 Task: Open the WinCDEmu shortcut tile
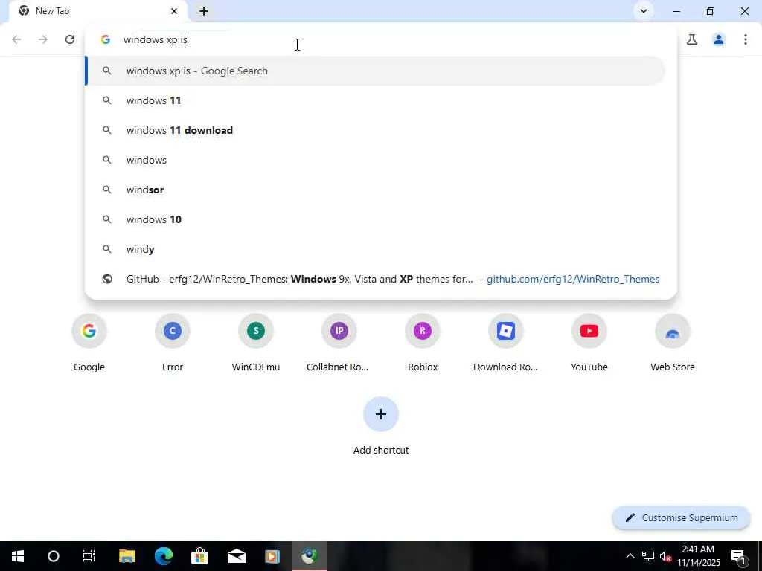256,343
